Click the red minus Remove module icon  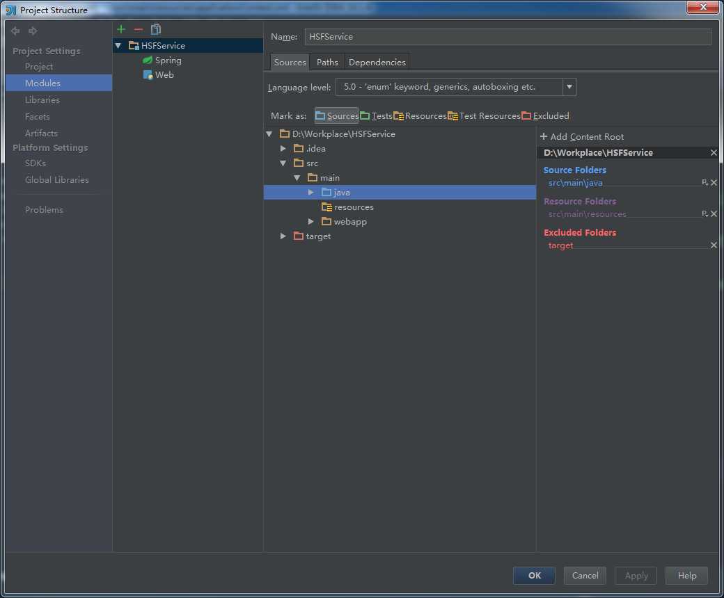pyautogui.click(x=139, y=29)
